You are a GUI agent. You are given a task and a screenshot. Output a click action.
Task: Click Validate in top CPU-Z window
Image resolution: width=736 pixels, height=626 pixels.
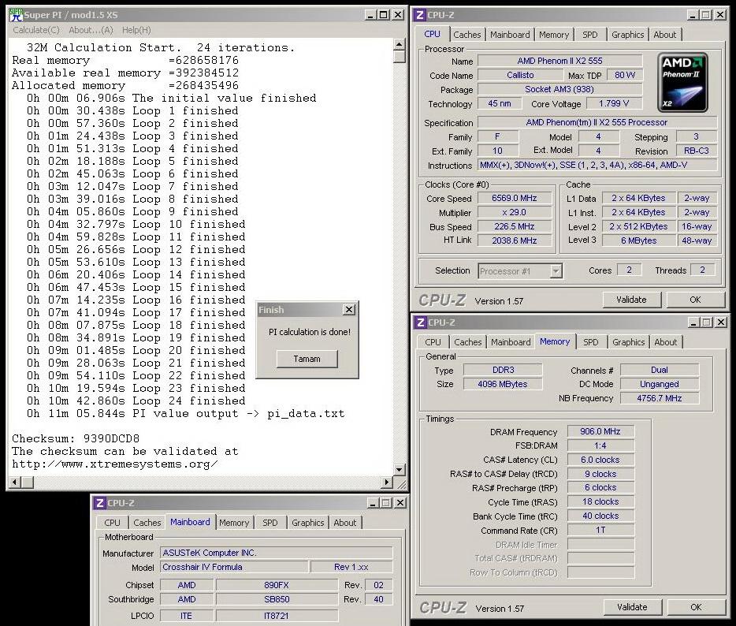[631, 300]
